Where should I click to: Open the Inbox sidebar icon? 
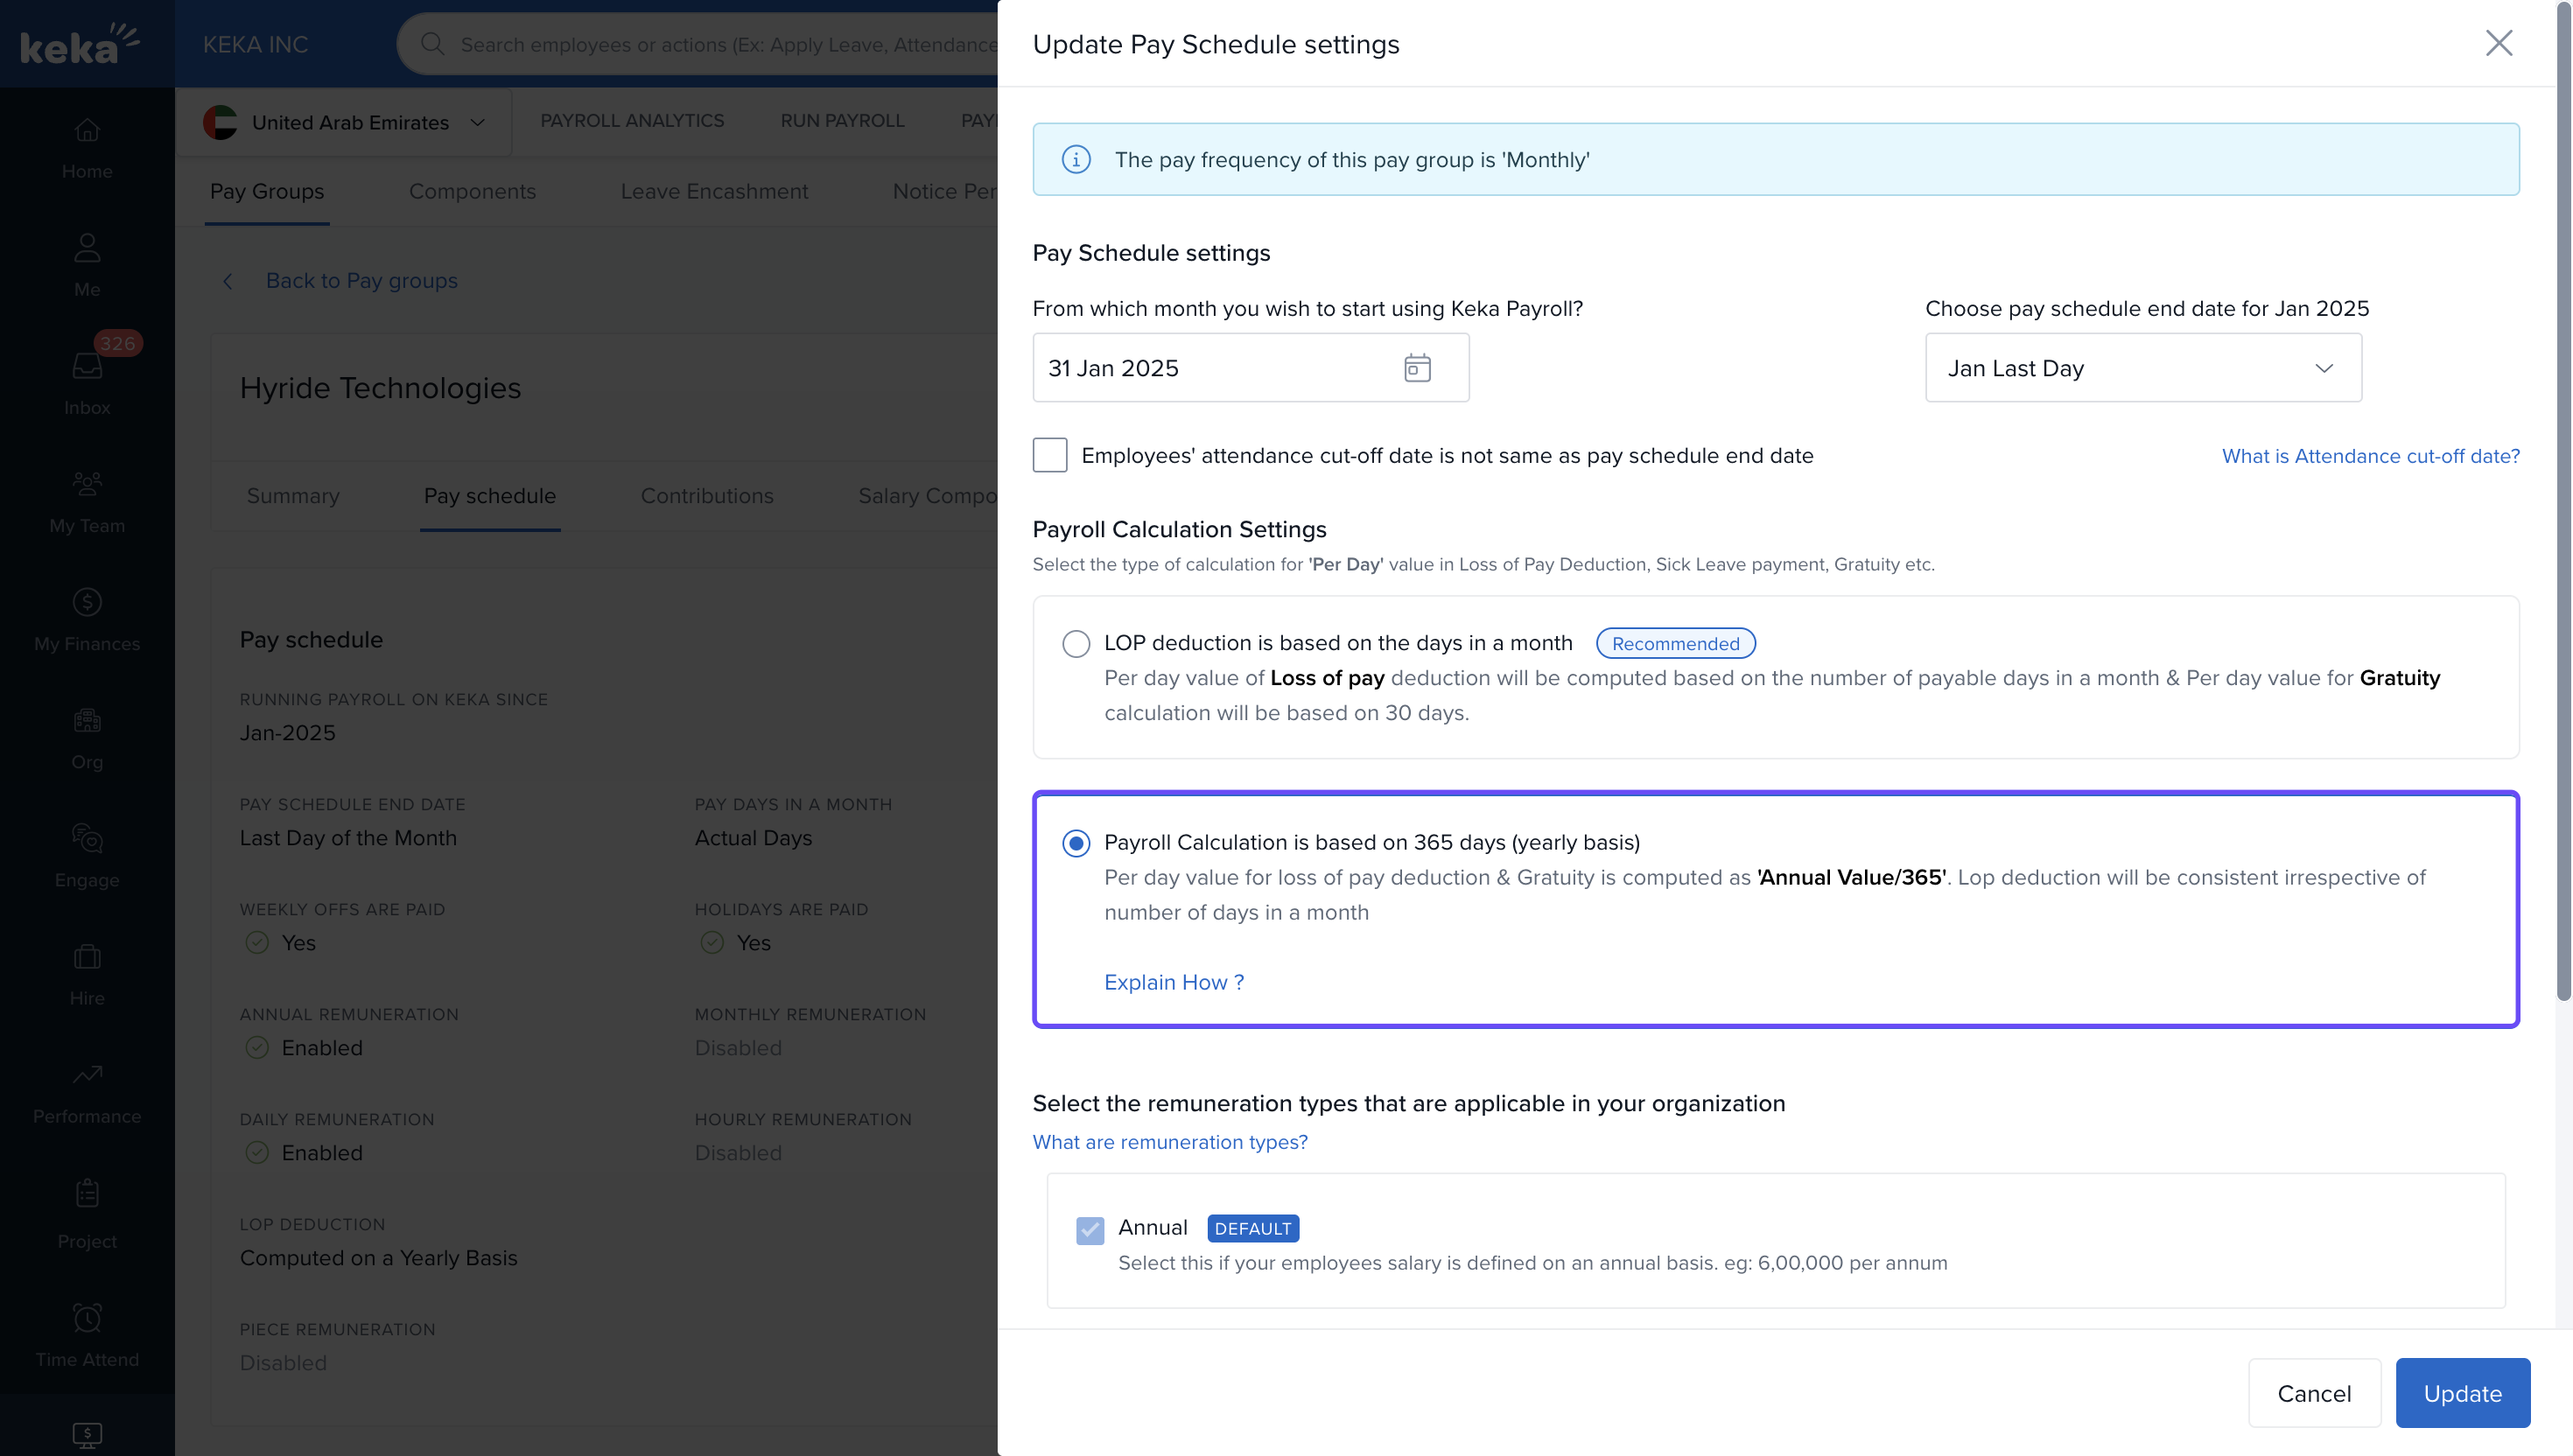(x=87, y=366)
